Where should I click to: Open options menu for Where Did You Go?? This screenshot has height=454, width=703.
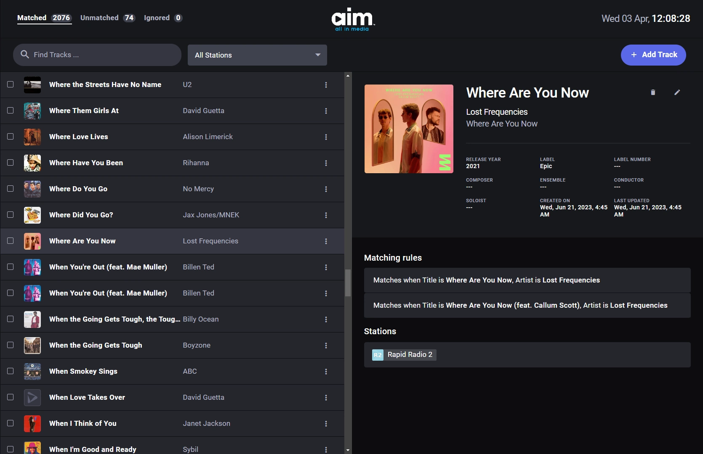(x=326, y=215)
